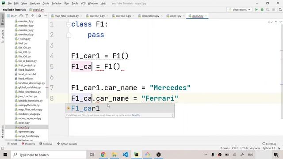The height and width of the screenshot is (159, 283).
Task: Open the decoratorss run configuration dropdown
Action: click(x=239, y=10)
